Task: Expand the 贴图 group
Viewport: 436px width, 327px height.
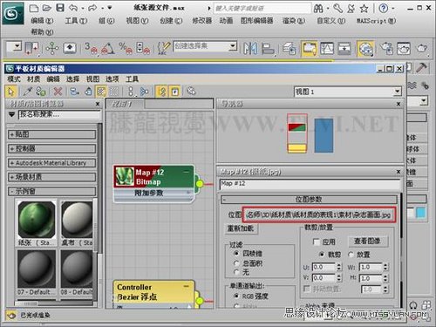Action: coord(51,134)
